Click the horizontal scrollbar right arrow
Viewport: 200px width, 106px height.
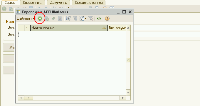point(123,98)
